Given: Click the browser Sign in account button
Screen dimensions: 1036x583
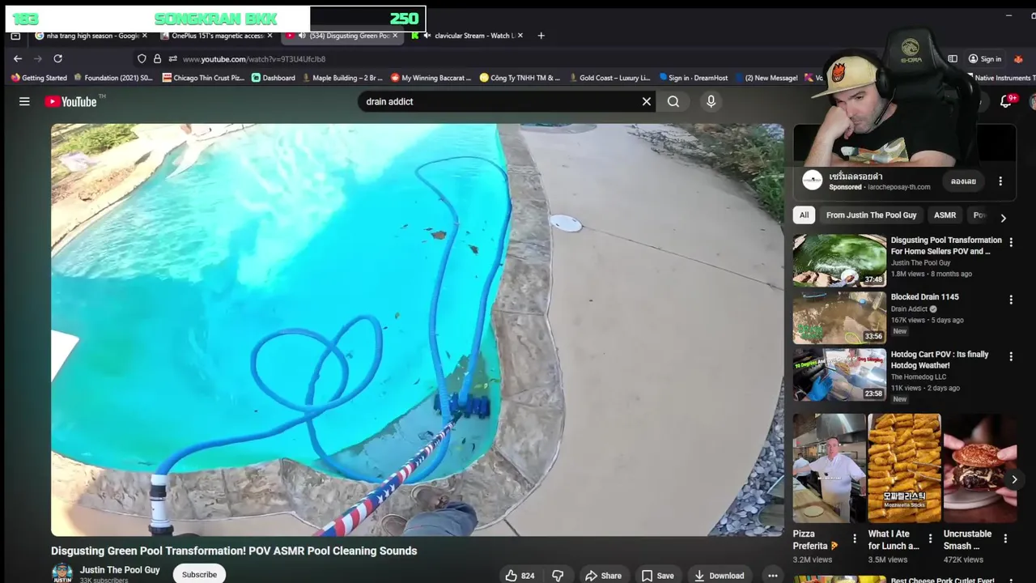Looking at the screenshot, I should tap(985, 59).
